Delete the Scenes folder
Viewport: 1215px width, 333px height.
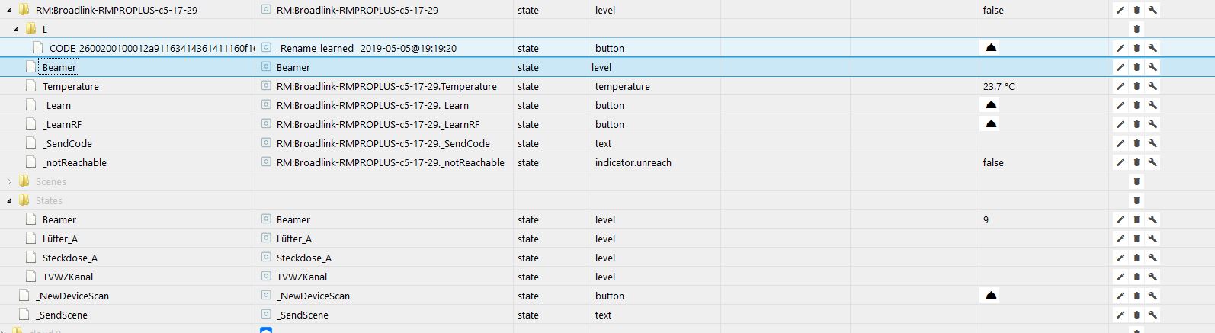coord(1136,181)
